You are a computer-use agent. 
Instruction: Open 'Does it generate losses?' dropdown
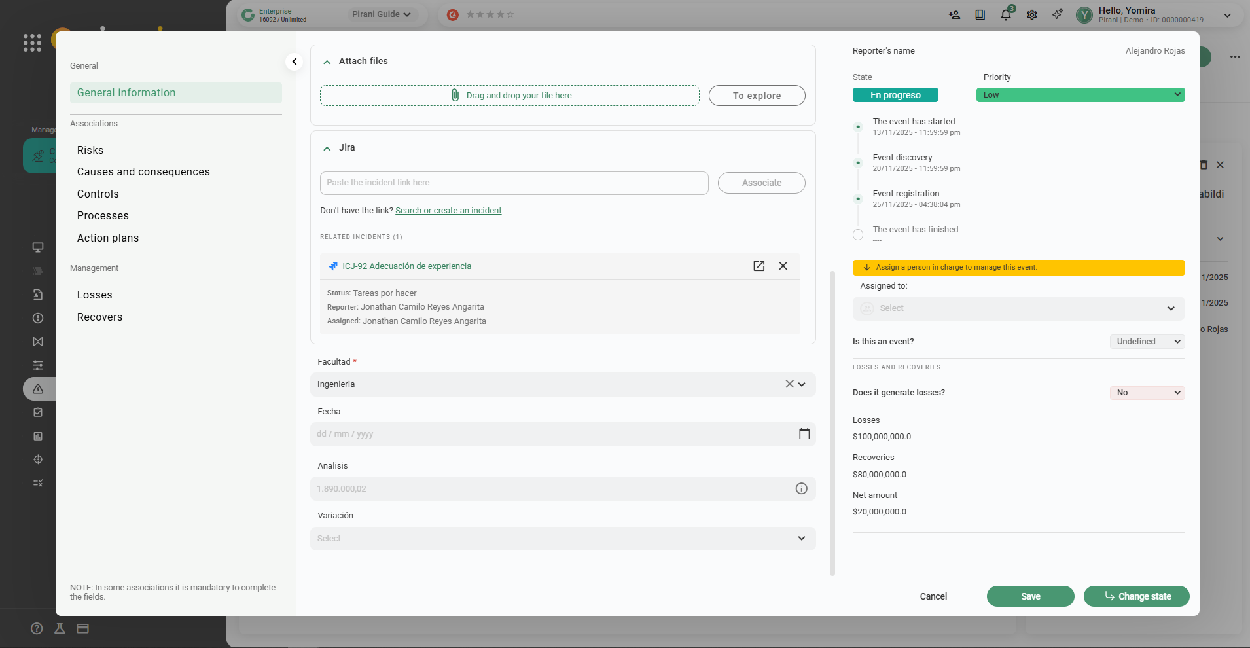coord(1147,393)
